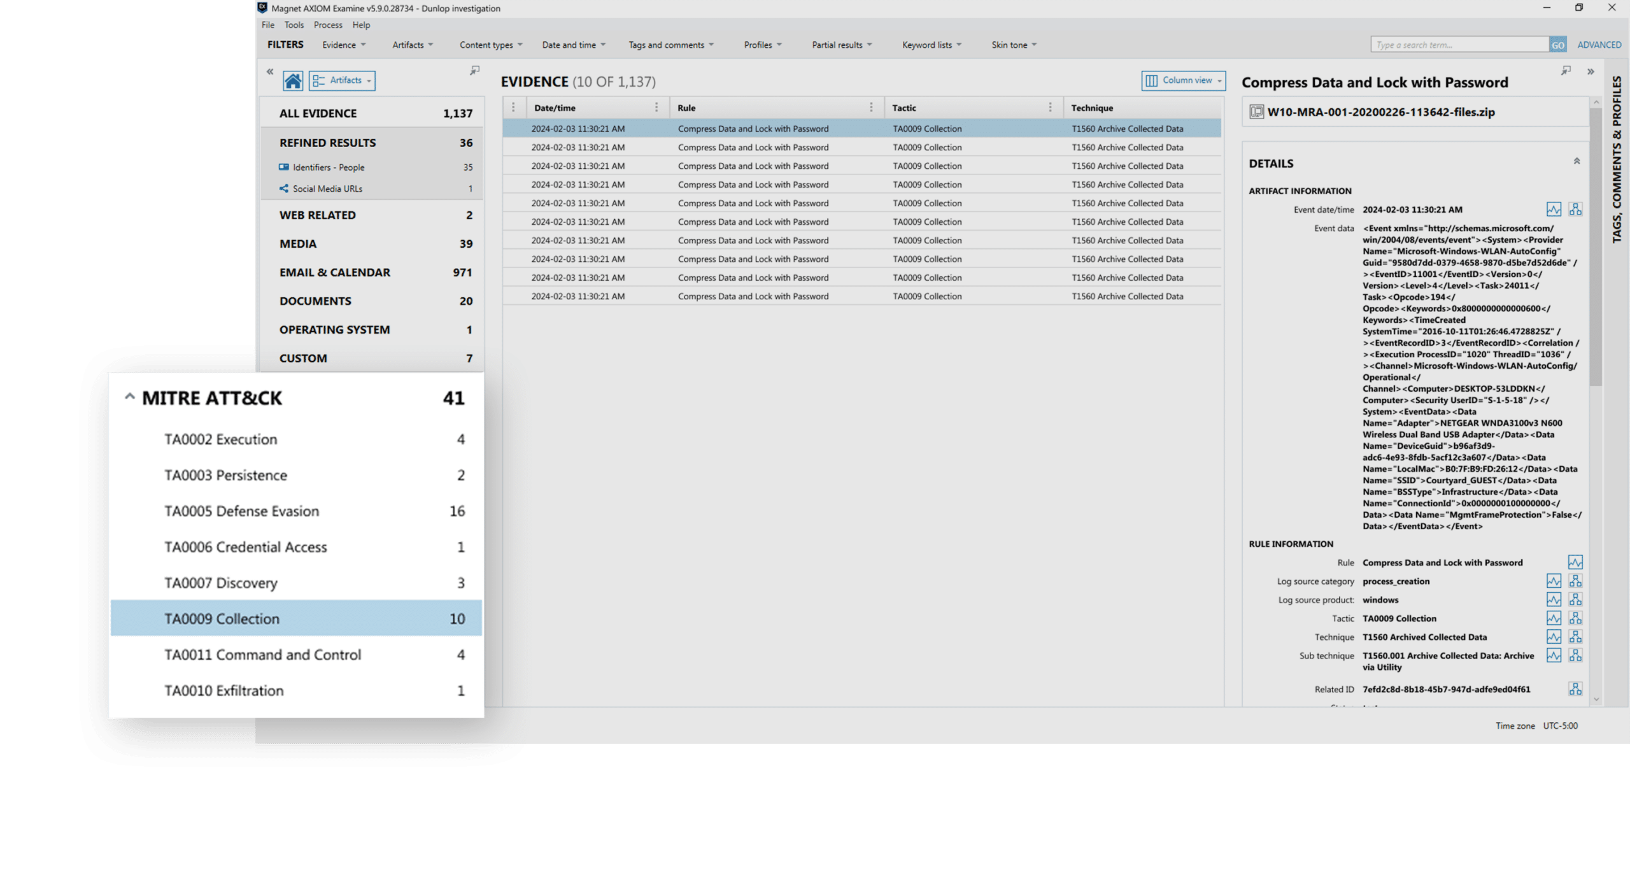Collapse the MITRE ATT&CK category

coord(129,397)
